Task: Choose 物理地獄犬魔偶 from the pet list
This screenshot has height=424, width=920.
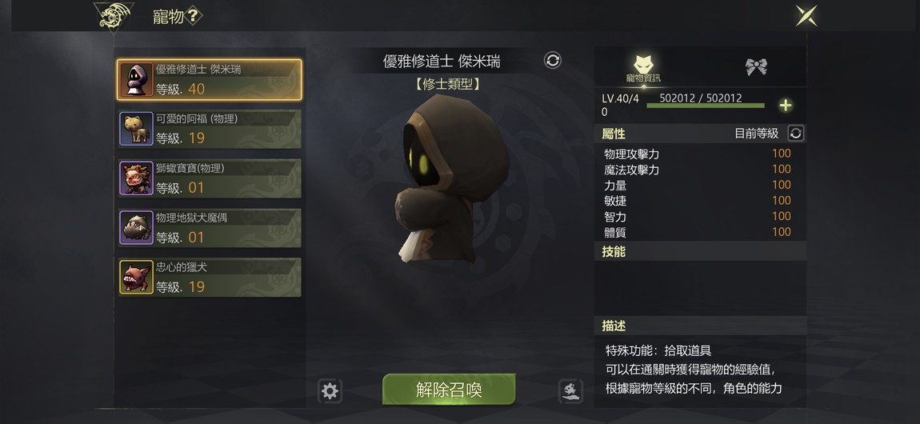Action: [x=210, y=227]
